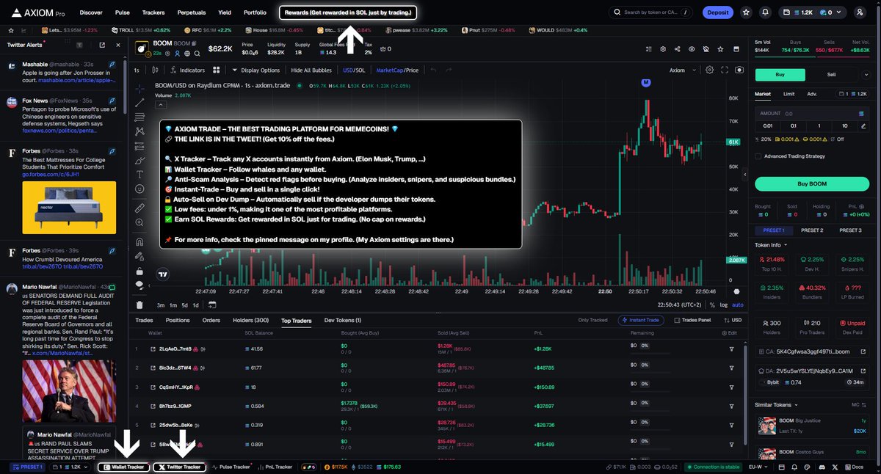Click the Buy BOOM button

coord(811,183)
